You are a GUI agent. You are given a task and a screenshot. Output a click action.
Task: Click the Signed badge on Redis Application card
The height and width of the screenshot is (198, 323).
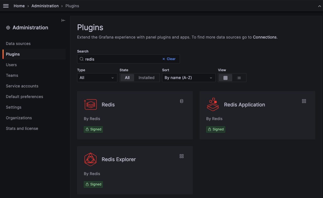pyautogui.click(x=216, y=129)
